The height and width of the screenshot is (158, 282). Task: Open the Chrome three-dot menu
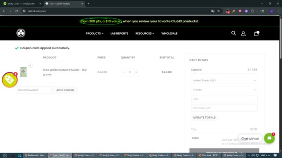click(x=278, y=11)
